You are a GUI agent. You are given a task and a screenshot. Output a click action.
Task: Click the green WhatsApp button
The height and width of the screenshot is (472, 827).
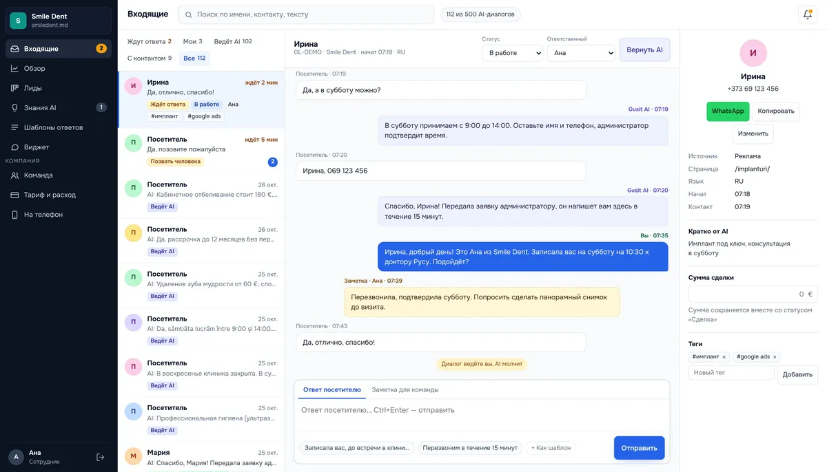pyautogui.click(x=728, y=111)
